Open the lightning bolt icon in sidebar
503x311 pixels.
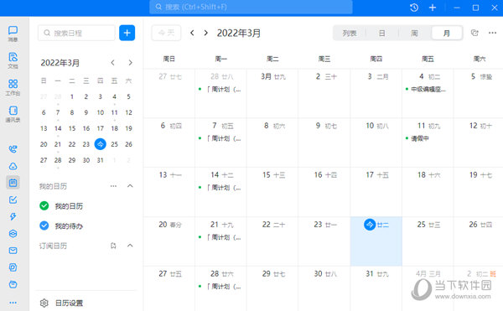pos(13,217)
